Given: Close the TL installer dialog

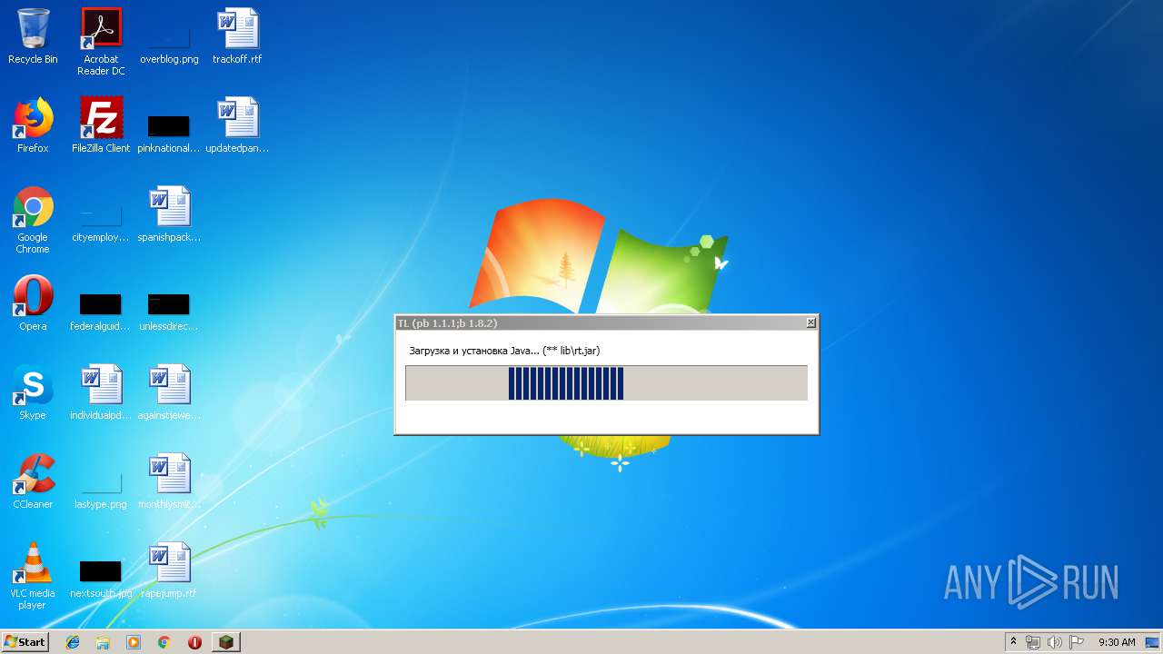Looking at the screenshot, I should tap(811, 322).
